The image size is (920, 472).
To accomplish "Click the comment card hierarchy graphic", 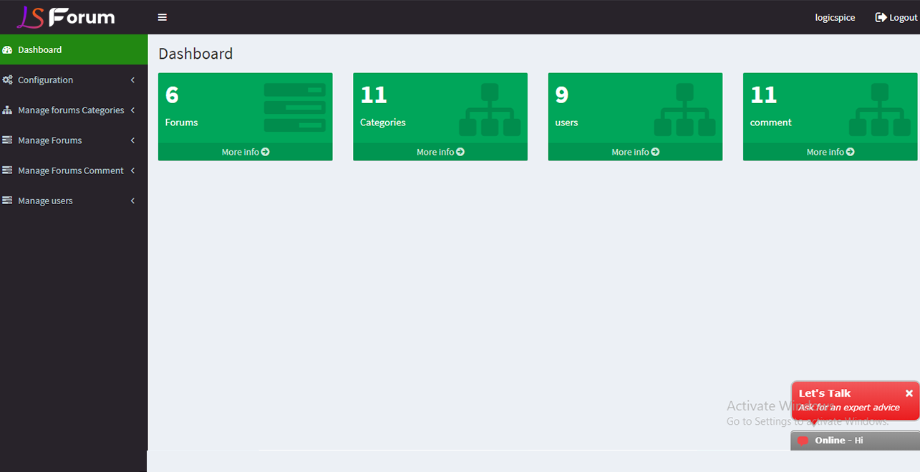I will [880, 110].
